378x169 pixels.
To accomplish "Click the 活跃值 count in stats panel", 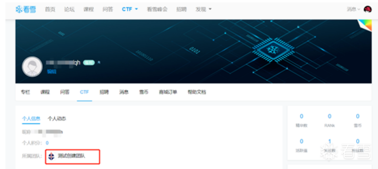I will pos(301,141).
